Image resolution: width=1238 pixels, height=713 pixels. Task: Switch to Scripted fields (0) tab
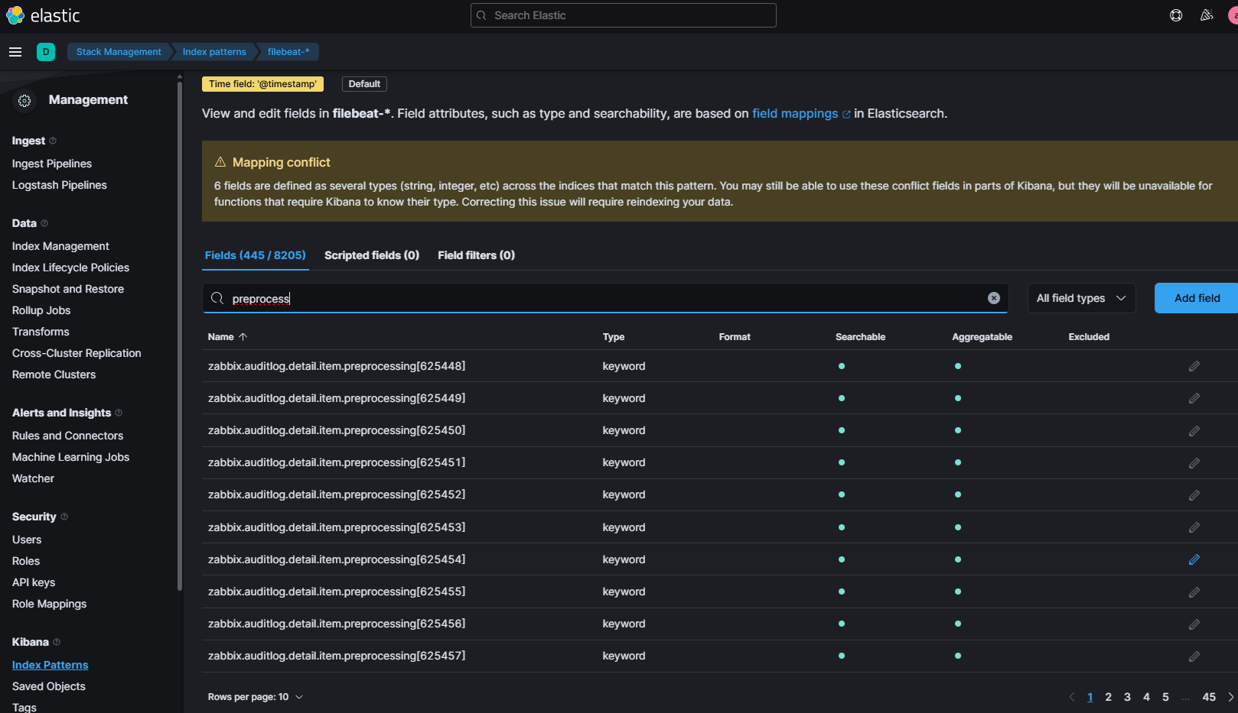[x=372, y=255]
